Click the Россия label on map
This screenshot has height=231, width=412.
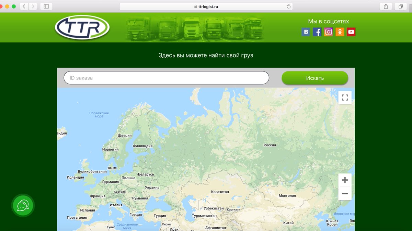pyautogui.click(x=270, y=145)
